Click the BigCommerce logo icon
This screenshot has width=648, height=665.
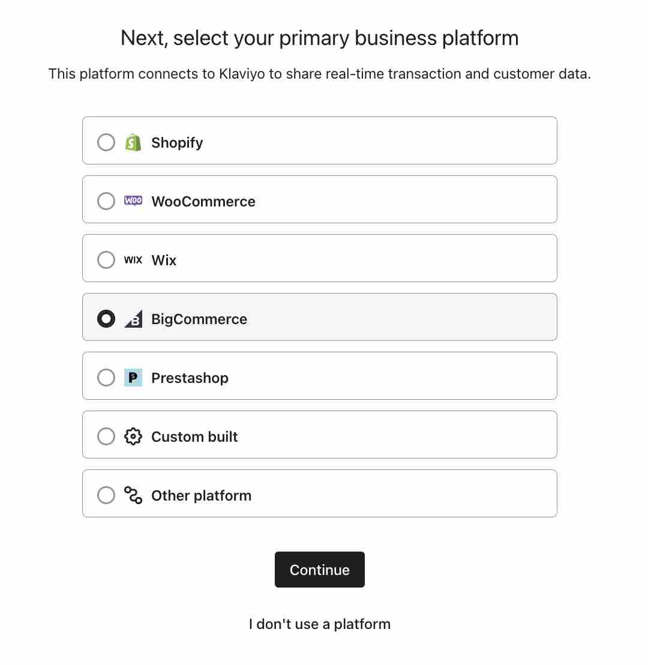(133, 319)
